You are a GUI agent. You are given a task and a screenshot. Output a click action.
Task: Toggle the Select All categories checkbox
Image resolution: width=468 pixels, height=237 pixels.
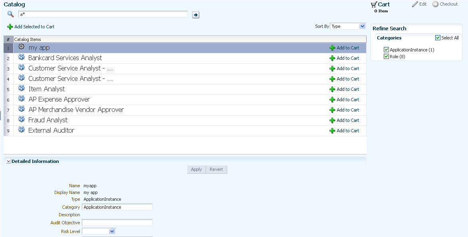438,37
